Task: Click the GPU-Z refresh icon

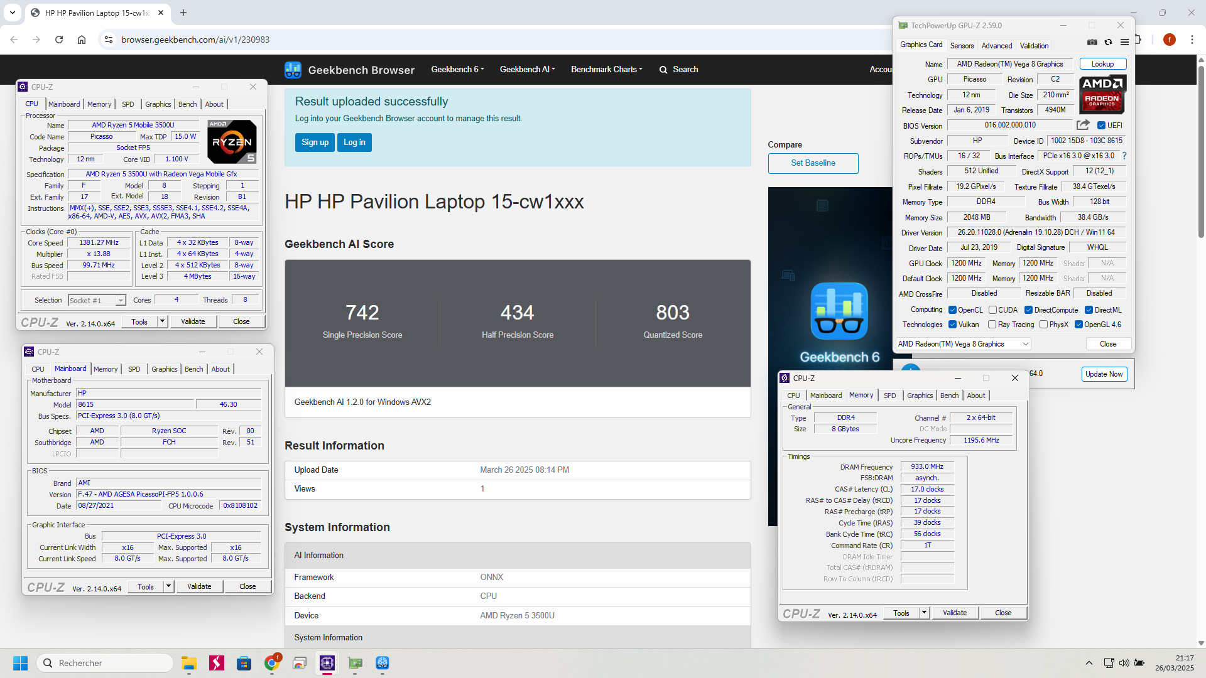Action: tap(1109, 42)
